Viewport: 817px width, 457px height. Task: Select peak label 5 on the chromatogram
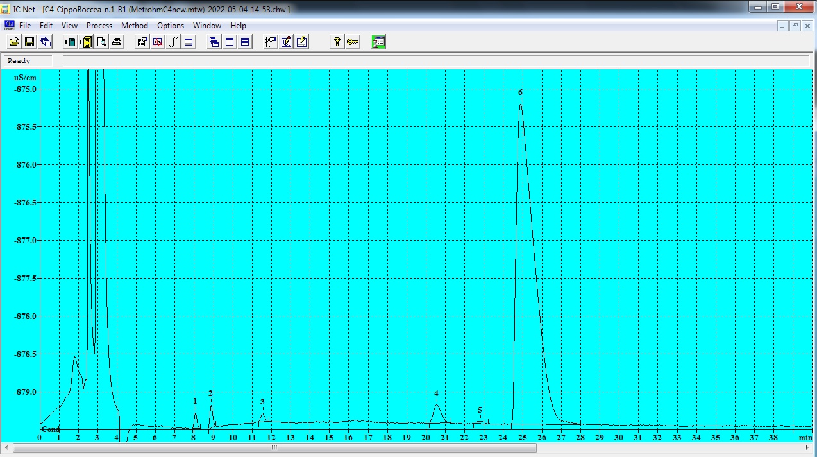coord(480,410)
